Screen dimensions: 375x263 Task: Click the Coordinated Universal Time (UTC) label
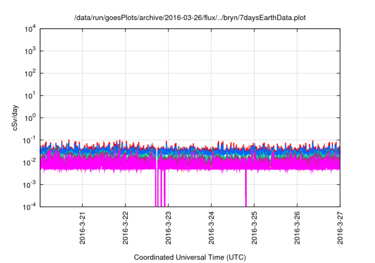190,257
